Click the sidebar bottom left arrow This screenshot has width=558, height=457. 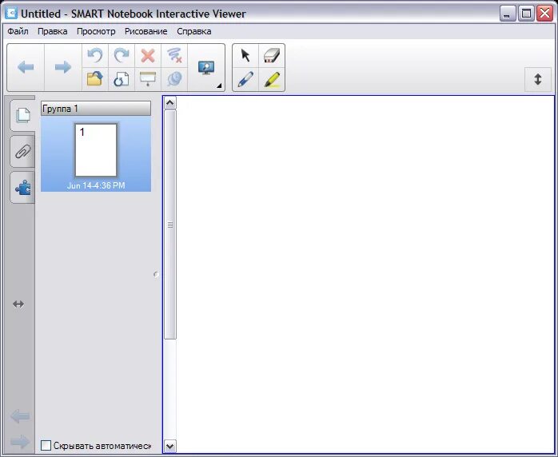coord(20,416)
